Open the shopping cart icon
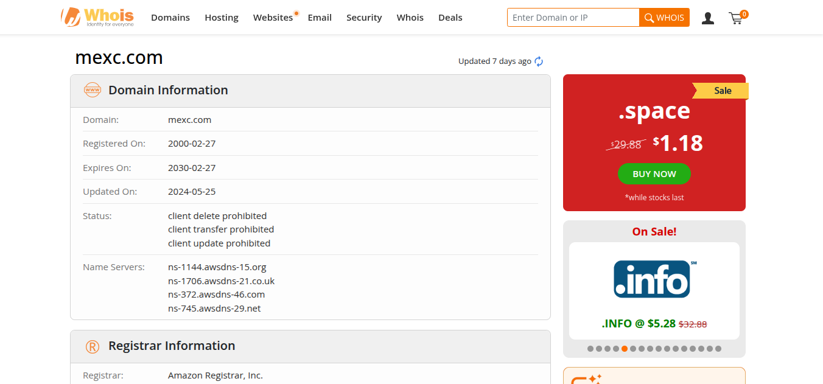 point(737,18)
